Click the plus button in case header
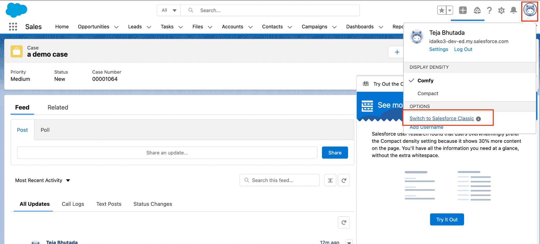This screenshot has height=244, width=540. pyautogui.click(x=397, y=52)
